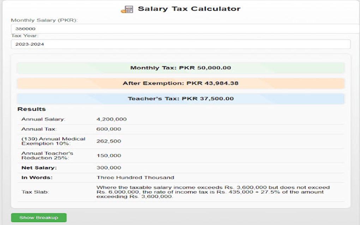The height and width of the screenshot is (225, 360).
Task: Click the Net Salary value 300,000
Action: 107,167
